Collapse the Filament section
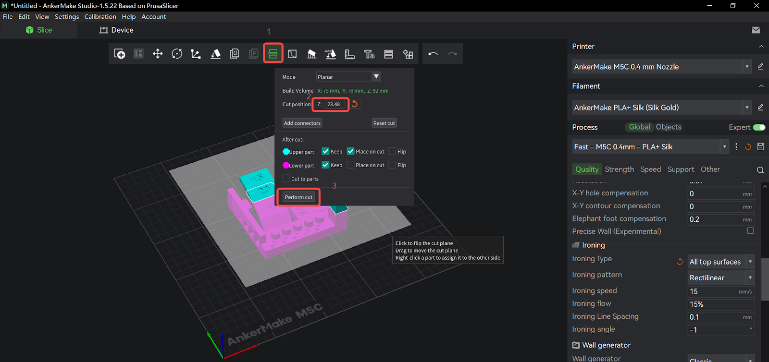The width and height of the screenshot is (769, 362). [761, 86]
